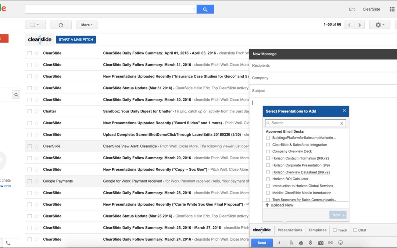This screenshot has height=248, width=397.
Task: Check Introduction to Horizon Global Services
Action: click(x=268, y=186)
